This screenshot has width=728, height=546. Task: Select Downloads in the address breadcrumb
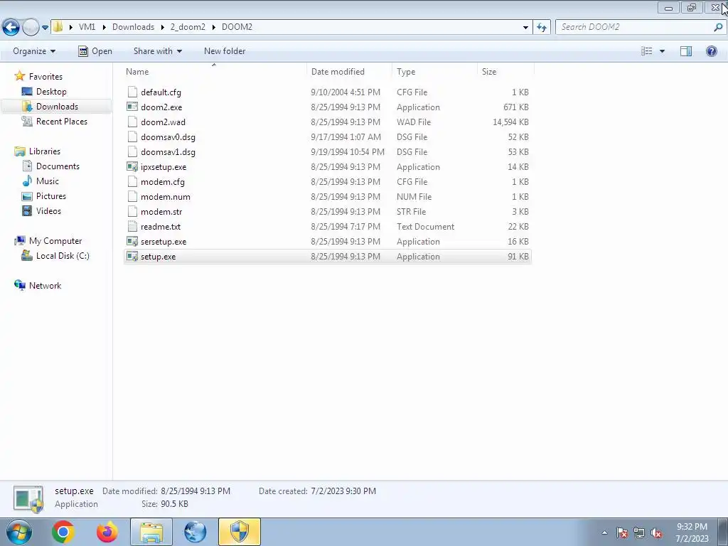[x=133, y=27]
